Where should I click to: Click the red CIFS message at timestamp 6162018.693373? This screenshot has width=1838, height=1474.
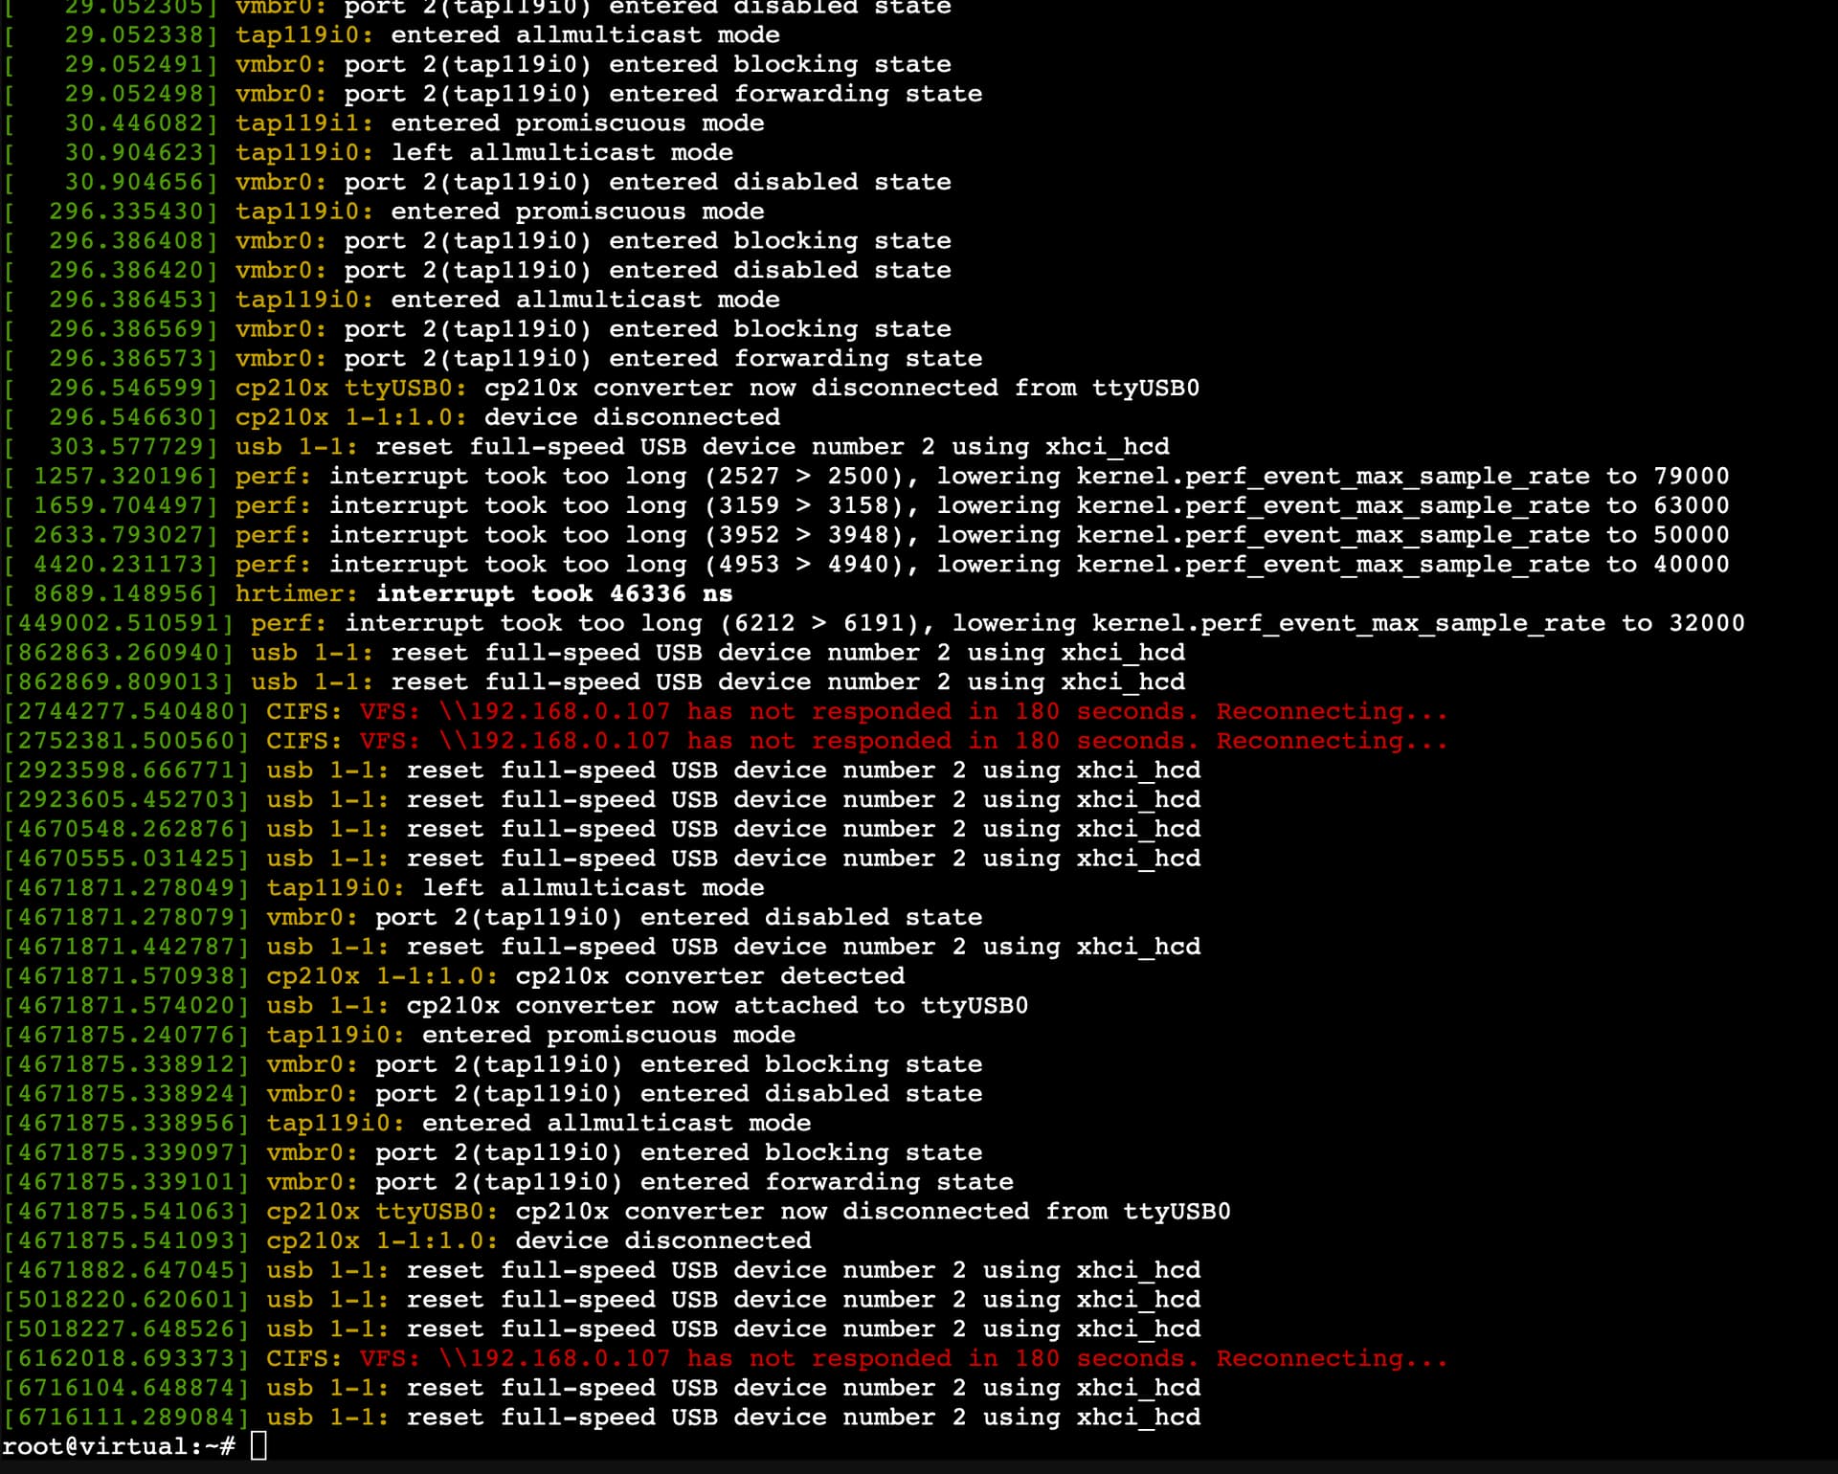pyautogui.click(x=903, y=1358)
